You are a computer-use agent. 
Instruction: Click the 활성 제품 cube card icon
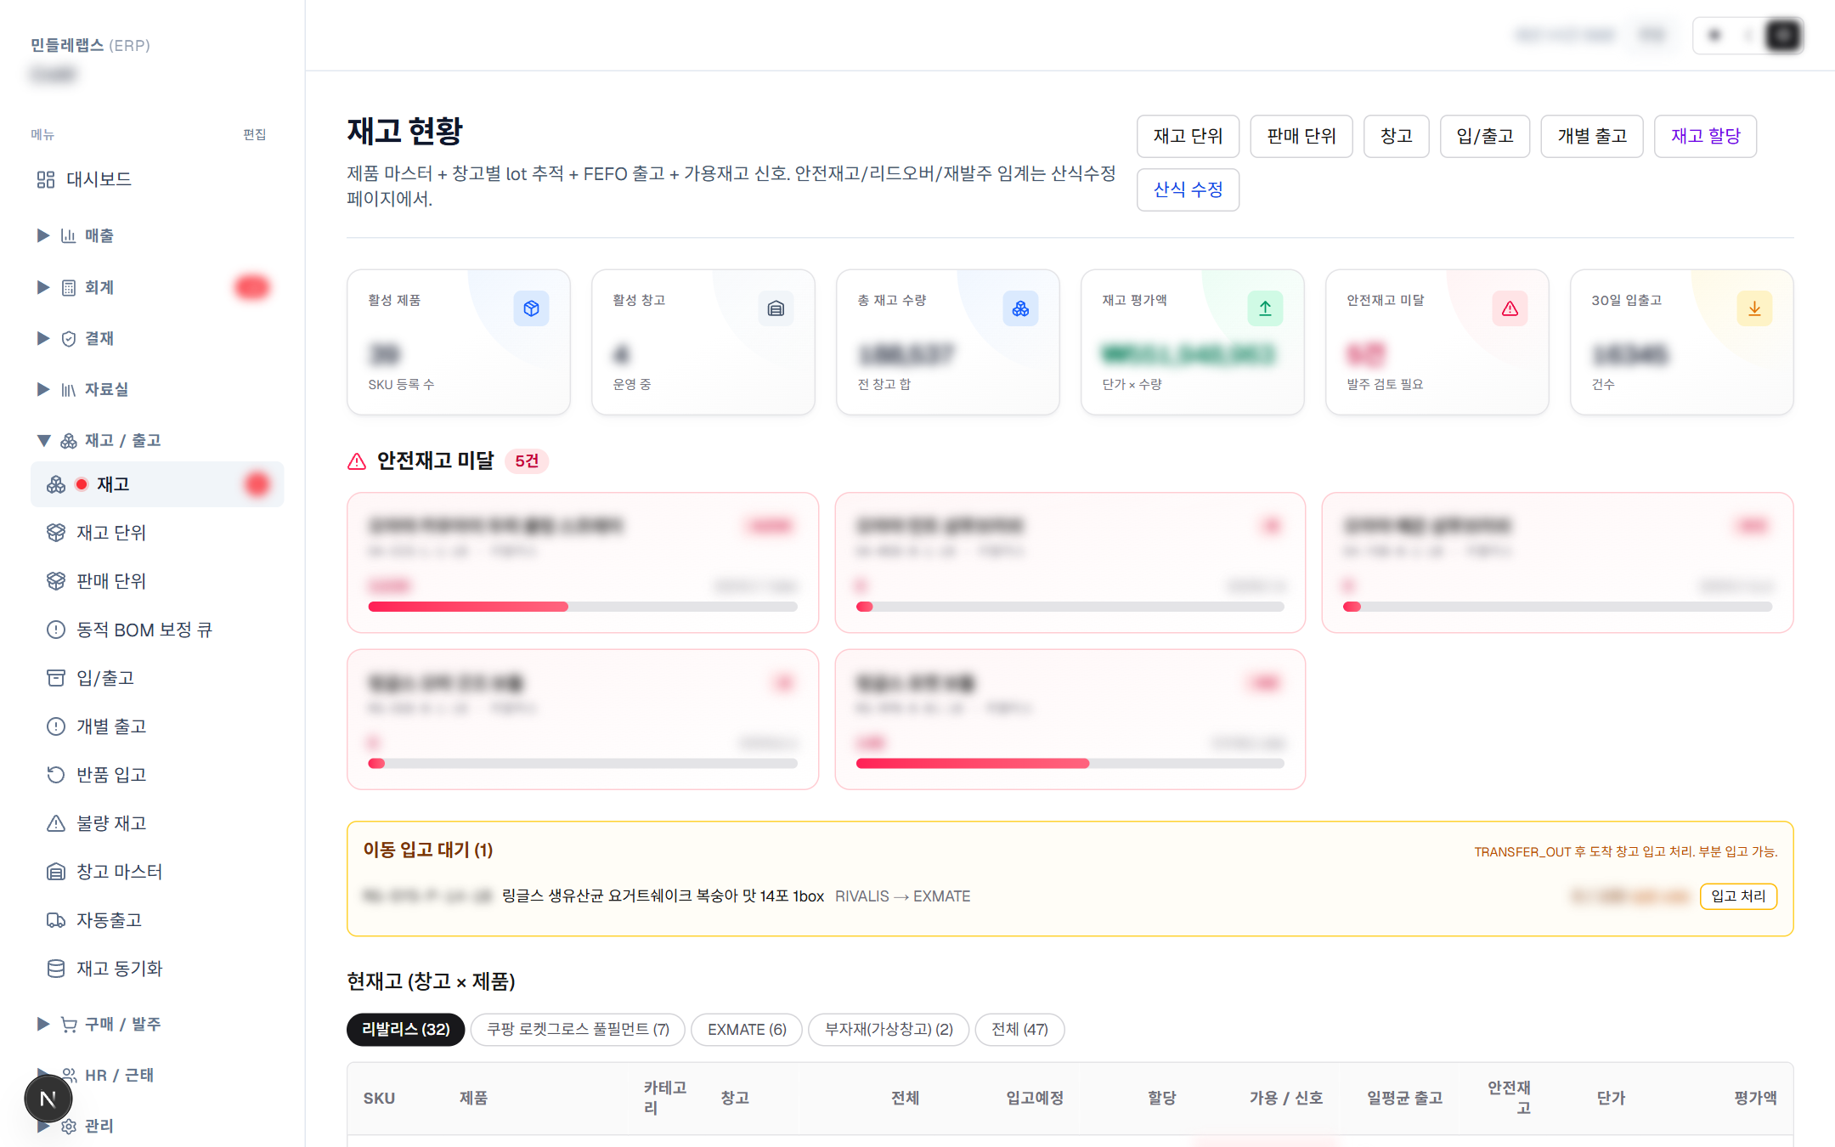coord(531,308)
